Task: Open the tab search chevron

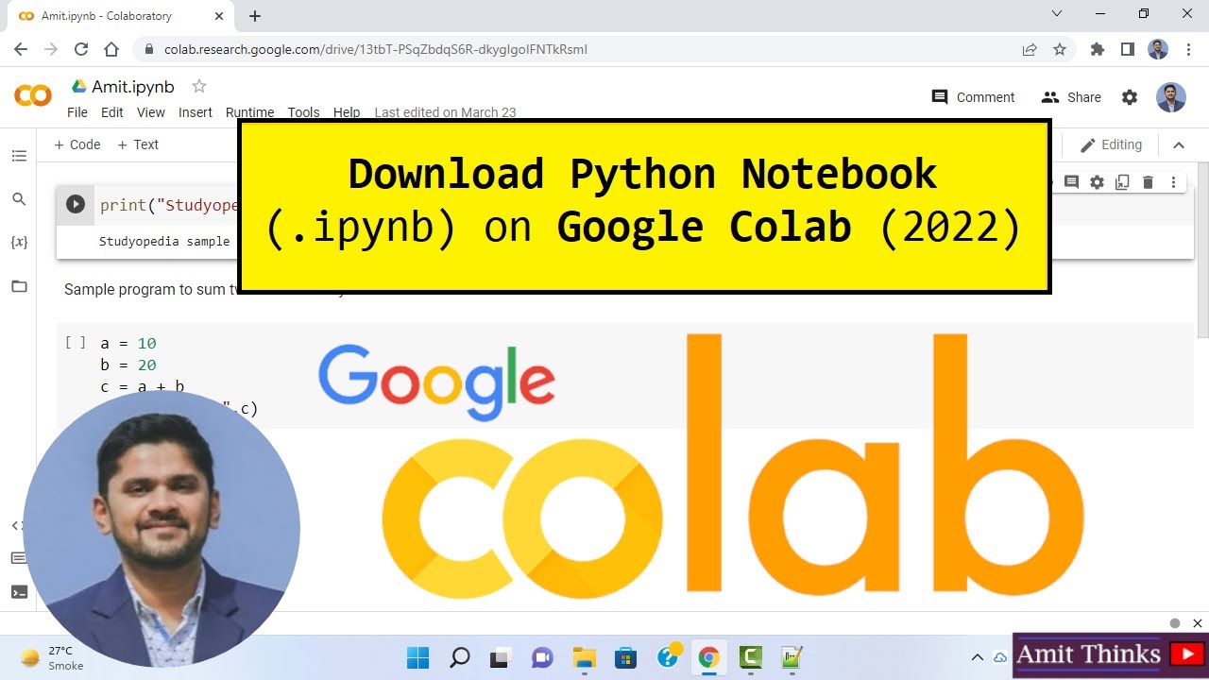Action: 1057,13
